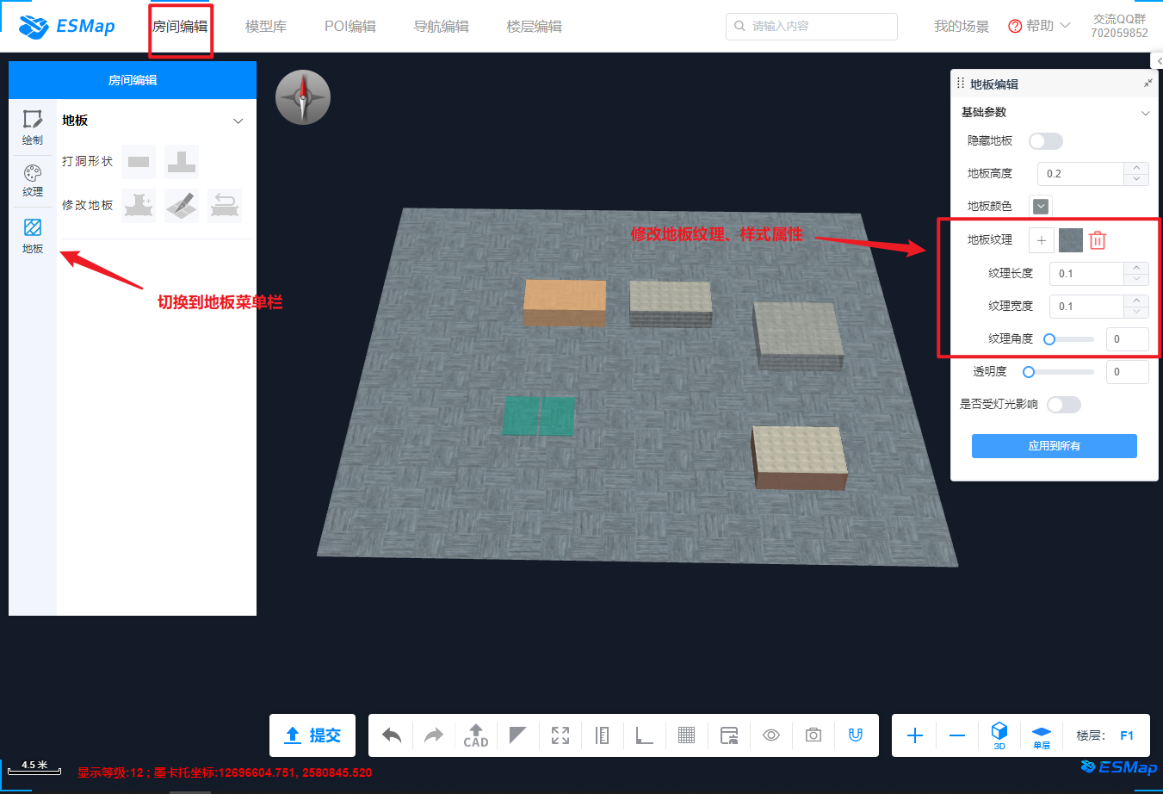Open the POI编辑 tab

click(350, 27)
